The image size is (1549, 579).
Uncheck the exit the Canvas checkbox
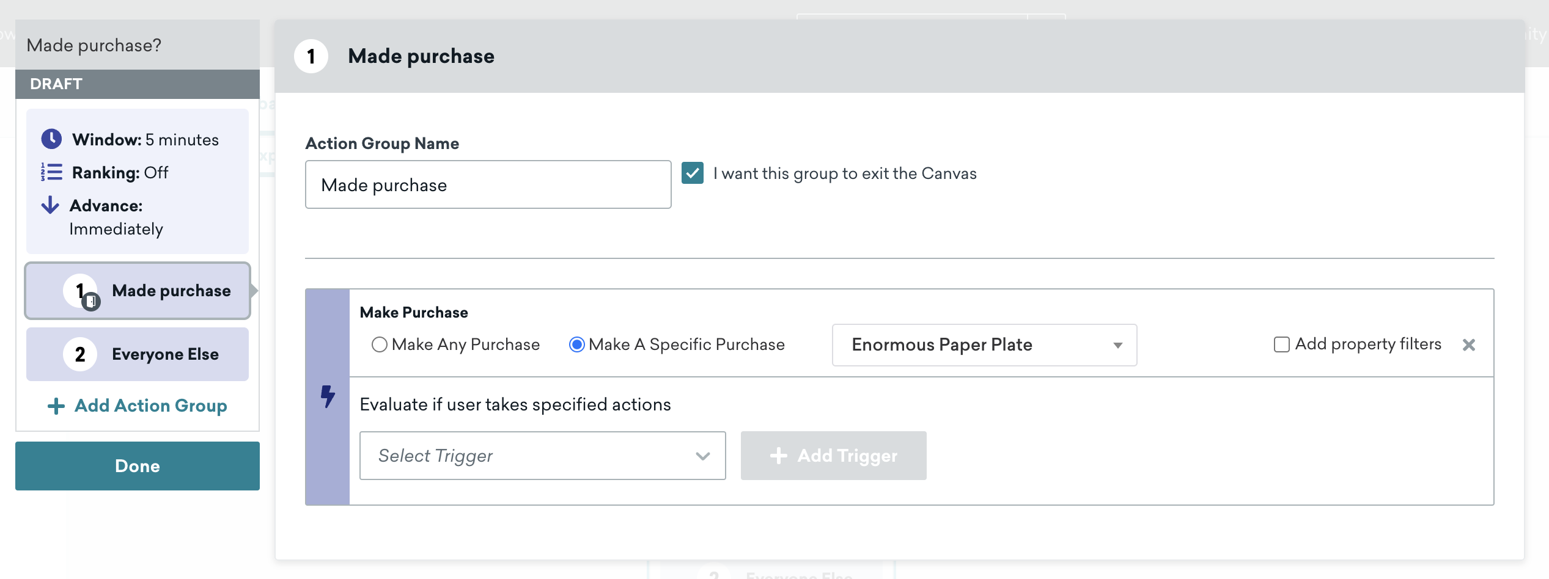coord(693,173)
